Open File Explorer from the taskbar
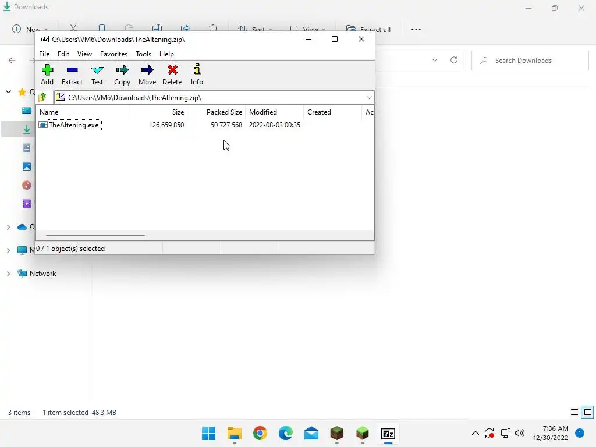The height and width of the screenshot is (447, 596). tap(234, 433)
